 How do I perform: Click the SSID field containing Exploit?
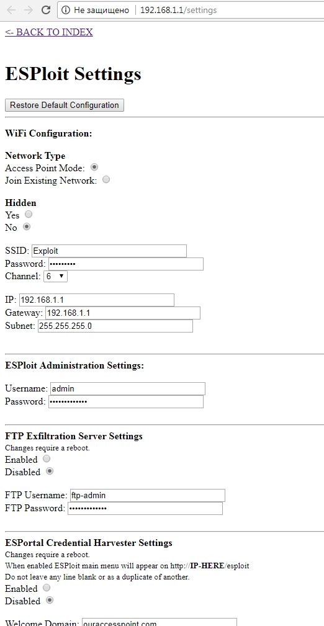coord(109,251)
